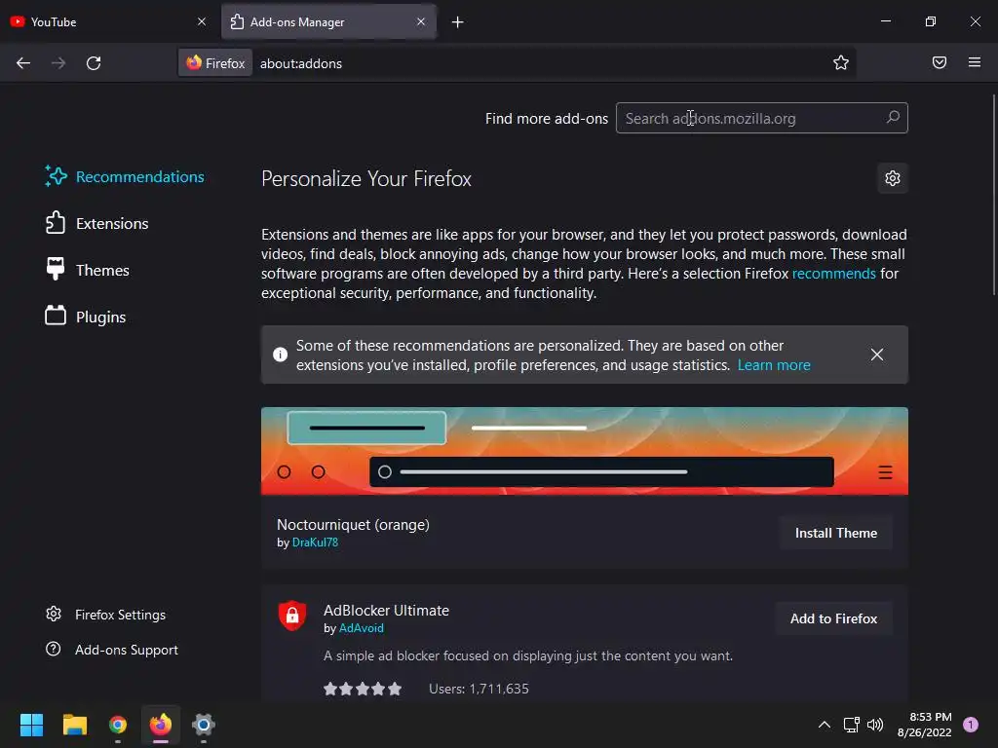The image size is (998, 748).
Task: Show hidden system tray icons
Action: tap(824, 725)
